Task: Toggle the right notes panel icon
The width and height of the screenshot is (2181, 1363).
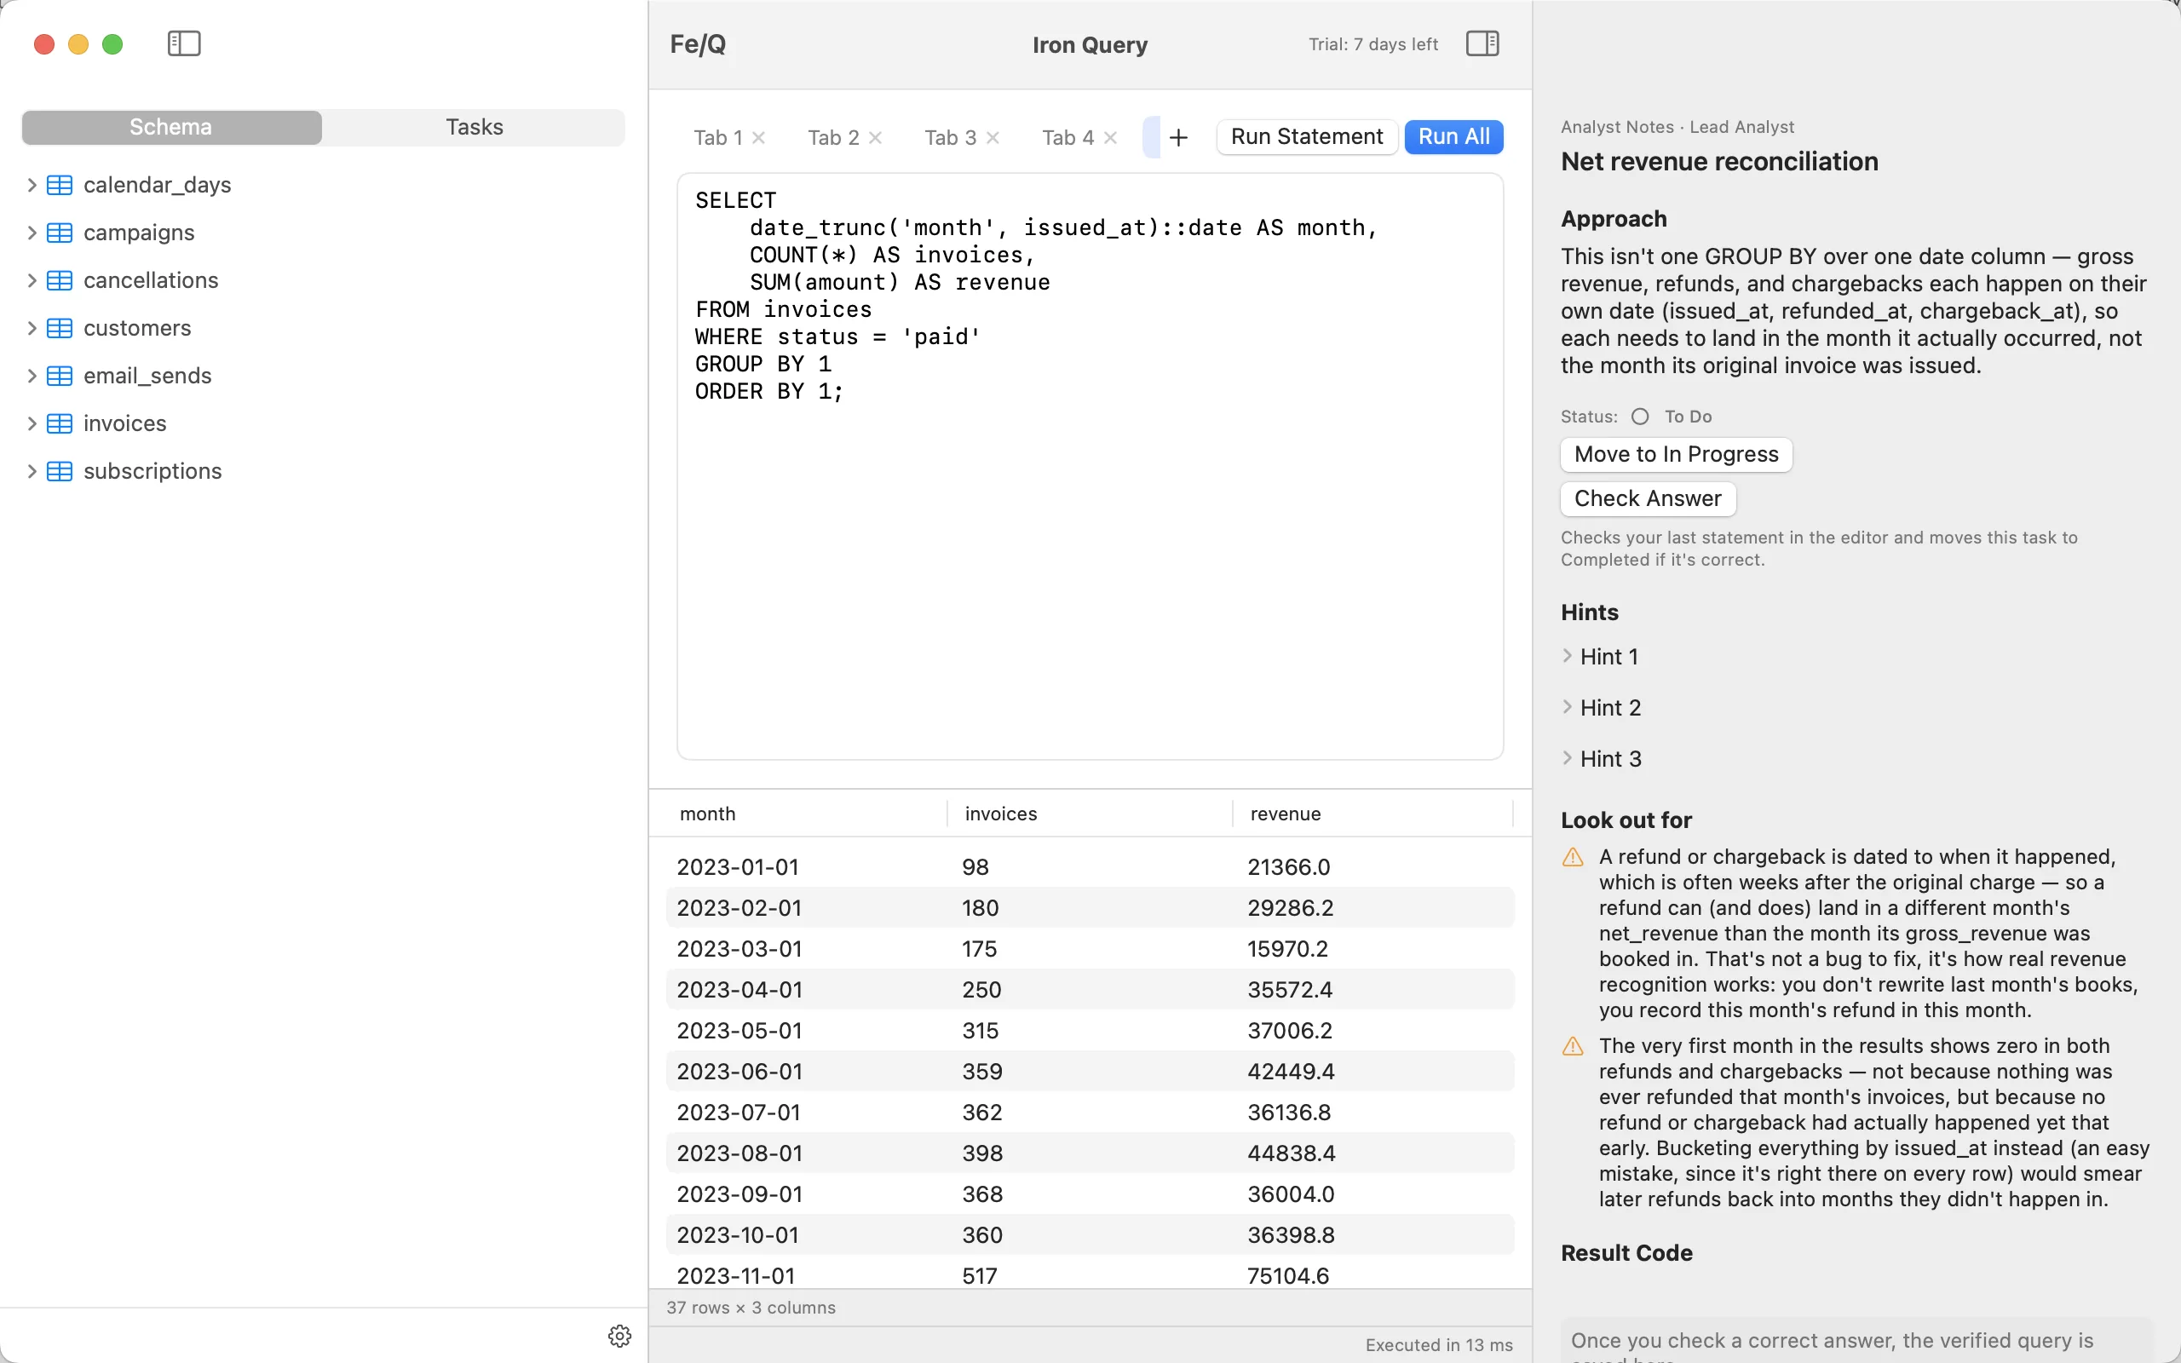Action: 1482,43
